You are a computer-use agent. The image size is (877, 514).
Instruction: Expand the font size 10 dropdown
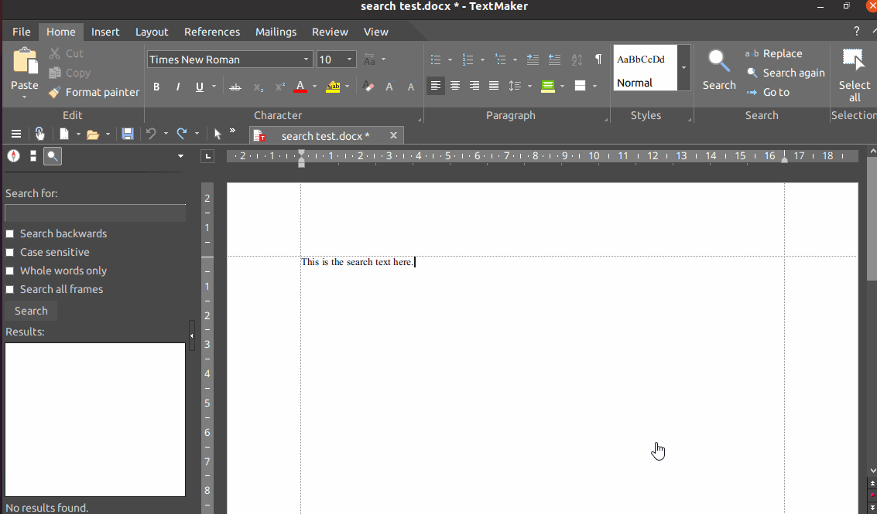click(350, 60)
